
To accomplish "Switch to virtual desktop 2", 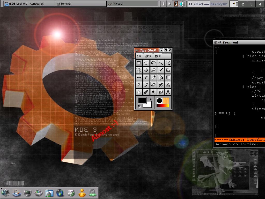I will 243,4.
